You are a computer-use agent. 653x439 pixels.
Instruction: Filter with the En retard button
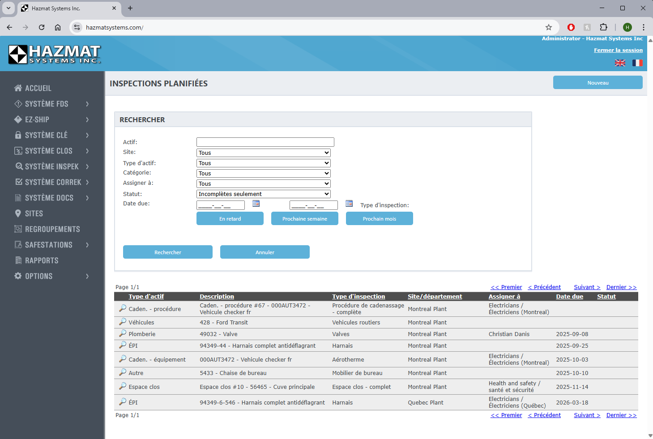coord(230,219)
